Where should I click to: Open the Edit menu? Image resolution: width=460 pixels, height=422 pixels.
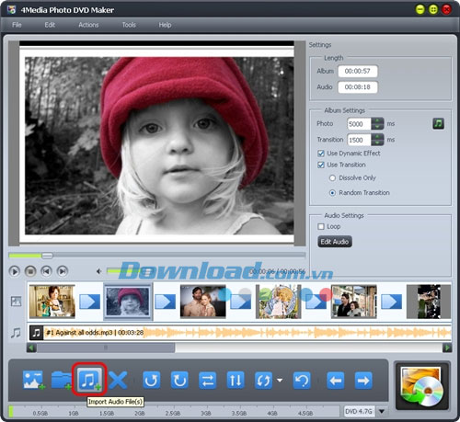(x=50, y=25)
